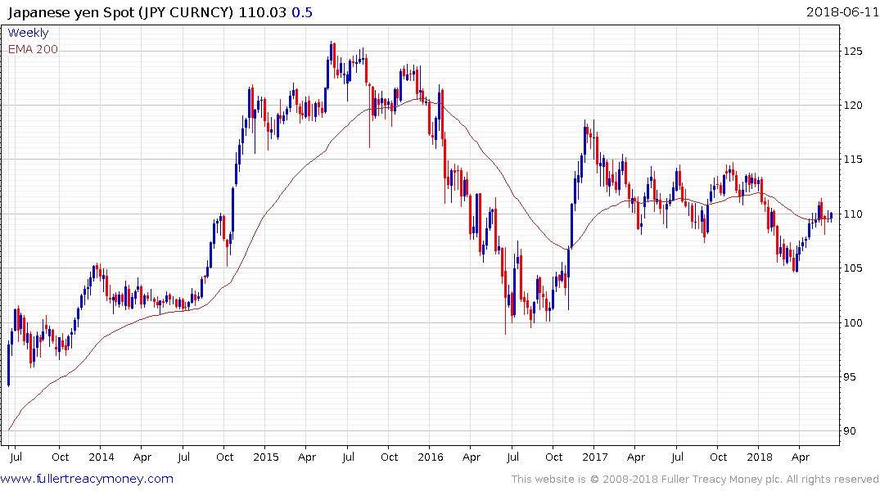Click the EMA 200 legend label
Viewport: 880px width, 491px height.
click(33, 49)
